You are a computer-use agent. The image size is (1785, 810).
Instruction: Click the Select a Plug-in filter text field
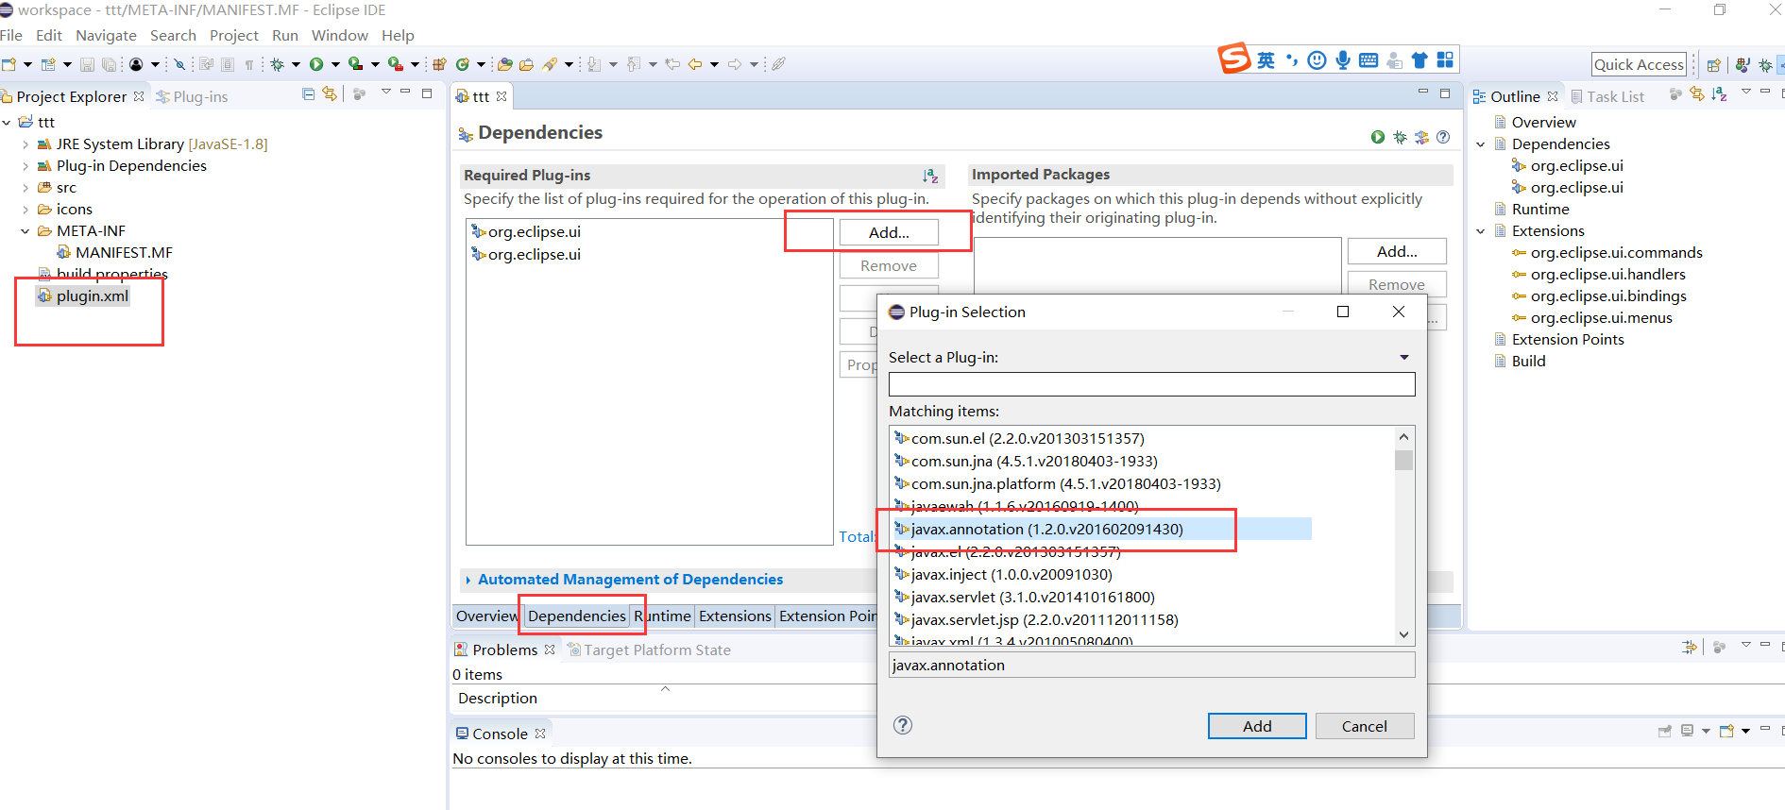pos(1152,384)
